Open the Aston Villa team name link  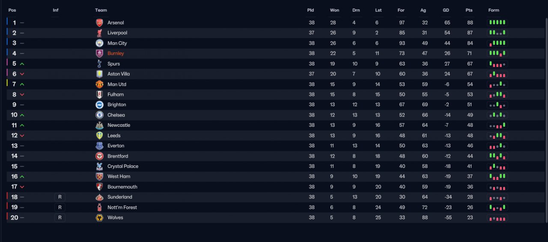point(119,74)
